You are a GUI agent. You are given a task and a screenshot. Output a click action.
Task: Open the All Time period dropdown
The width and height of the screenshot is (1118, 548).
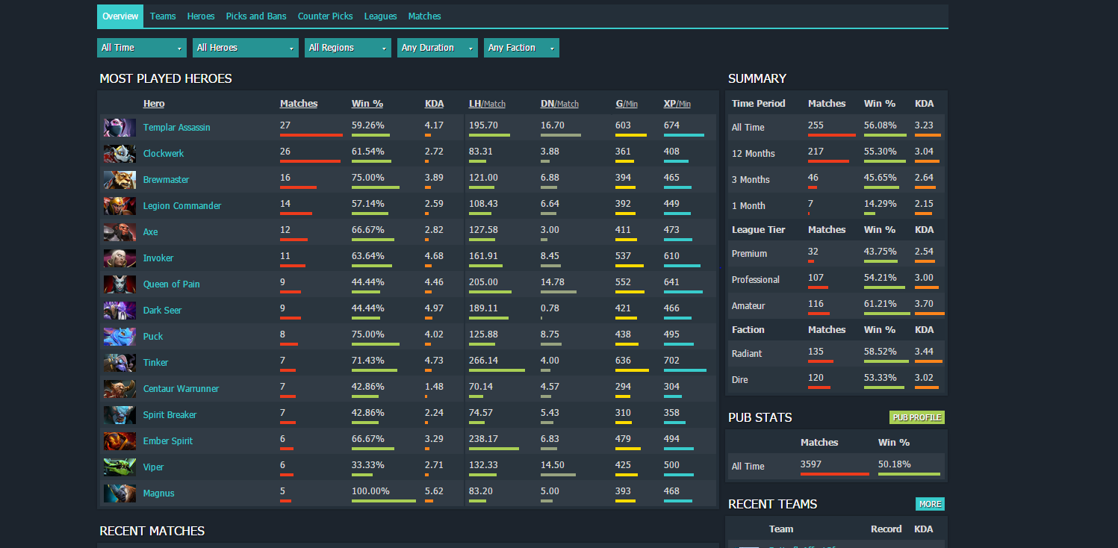[x=142, y=48]
